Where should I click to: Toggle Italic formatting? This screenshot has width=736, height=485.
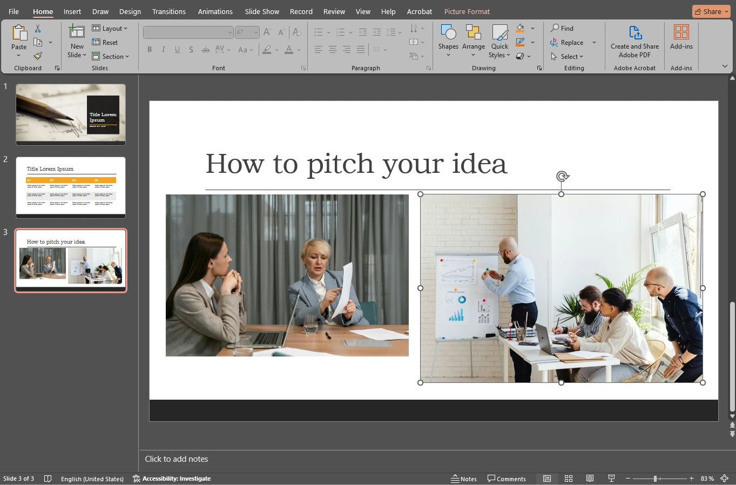[164, 50]
